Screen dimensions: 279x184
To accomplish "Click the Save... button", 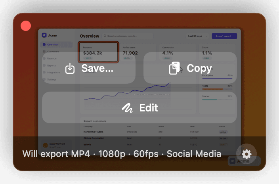I will [89, 68].
